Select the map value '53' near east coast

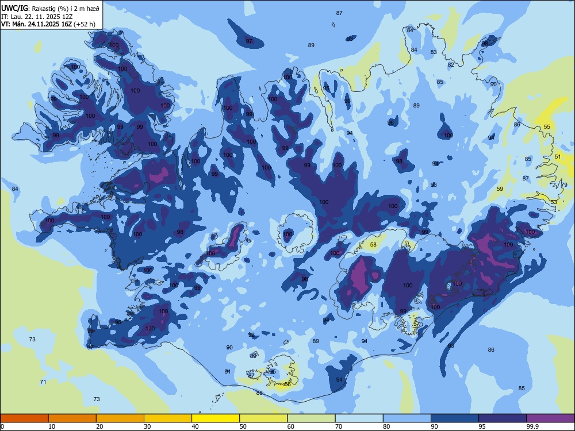(x=554, y=202)
